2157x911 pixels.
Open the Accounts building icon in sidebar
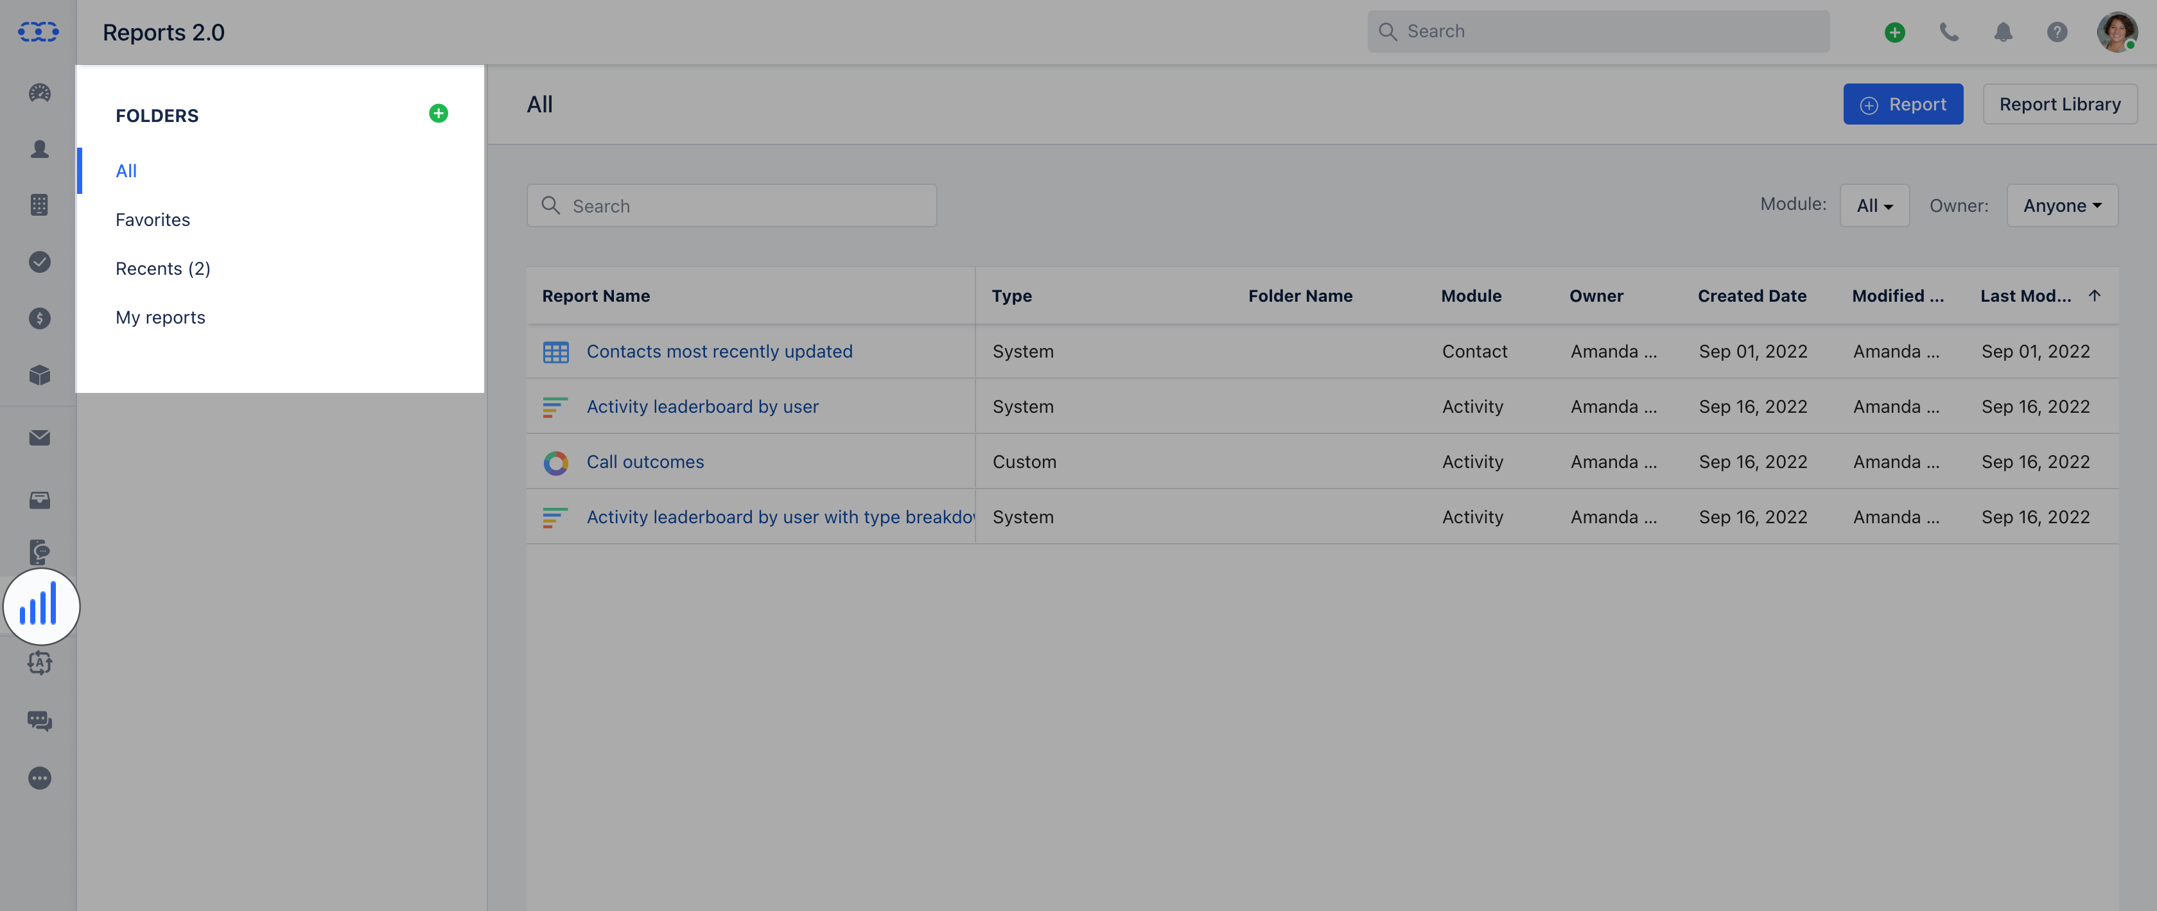click(39, 205)
